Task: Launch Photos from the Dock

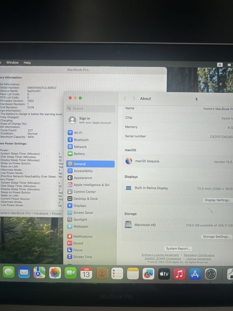Action: click(x=55, y=273)
